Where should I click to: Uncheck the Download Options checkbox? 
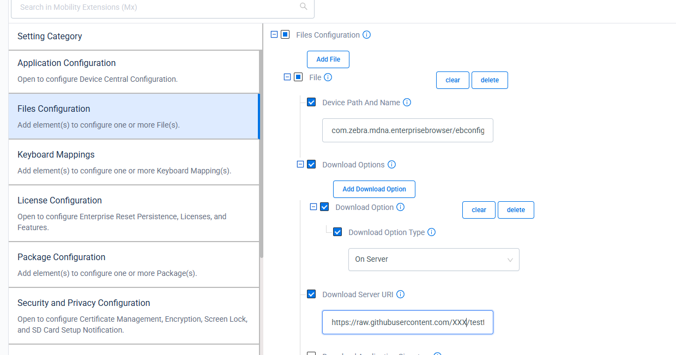click(x=311, y=164)
